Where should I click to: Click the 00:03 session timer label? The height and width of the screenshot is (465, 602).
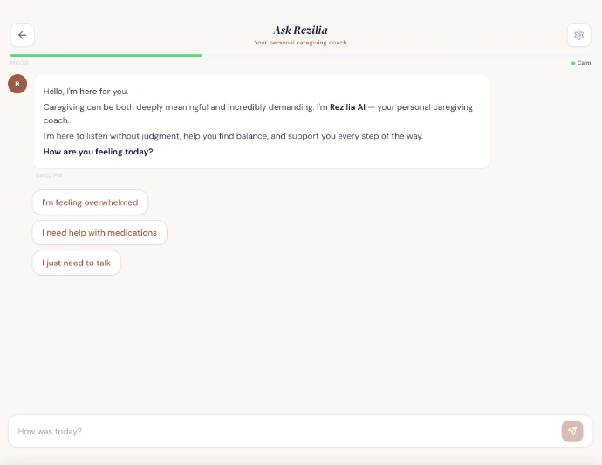[x=19, y=63]
